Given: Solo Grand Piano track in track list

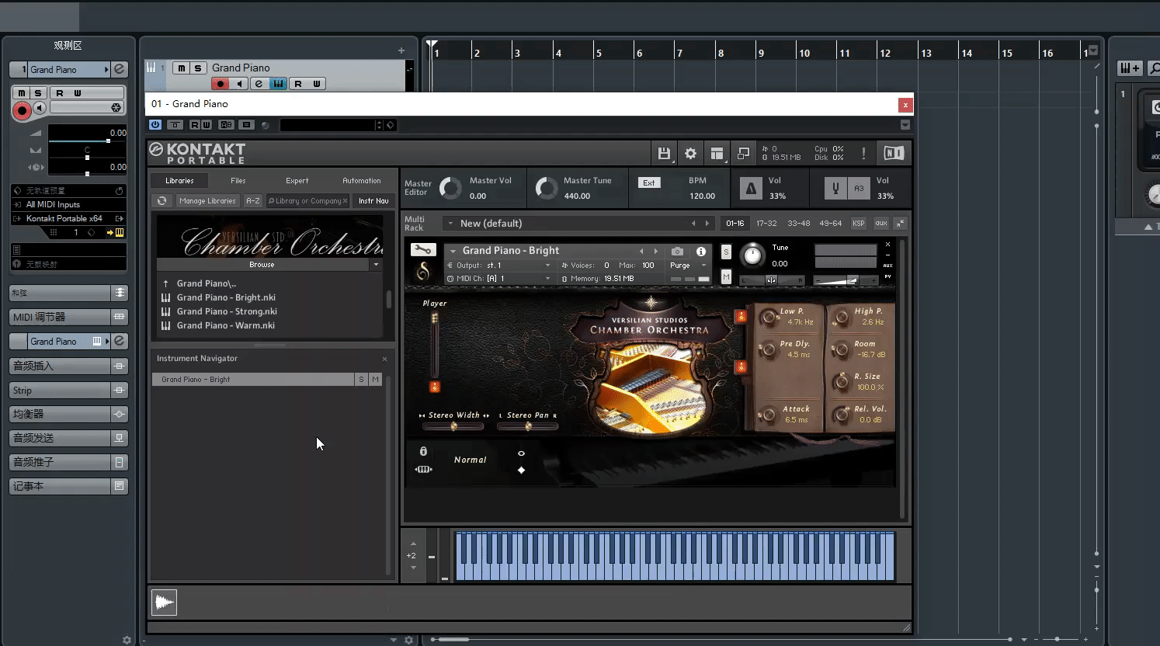Looking at the screenshot, I should pyautogui.click(x=198, y=68).
